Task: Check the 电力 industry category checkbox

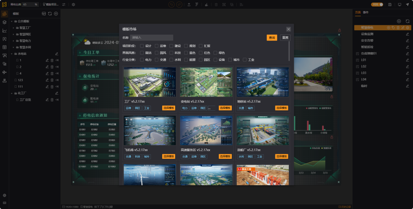Action: click(x=142, y=60)
